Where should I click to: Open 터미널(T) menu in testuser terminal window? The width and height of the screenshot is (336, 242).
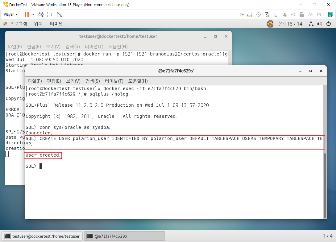point(94,47)
